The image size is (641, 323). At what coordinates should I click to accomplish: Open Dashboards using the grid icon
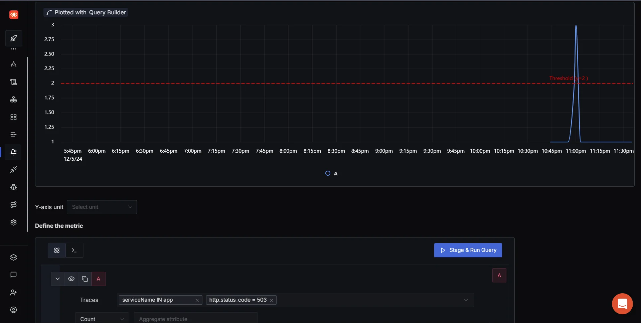13,117
